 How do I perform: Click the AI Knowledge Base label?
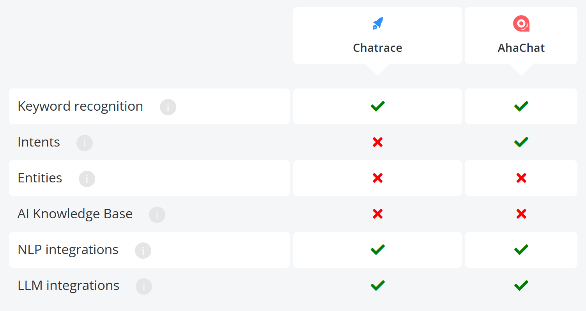click(75, 214)
